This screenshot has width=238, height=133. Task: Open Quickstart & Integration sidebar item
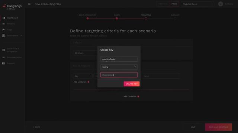click(13, 50)
